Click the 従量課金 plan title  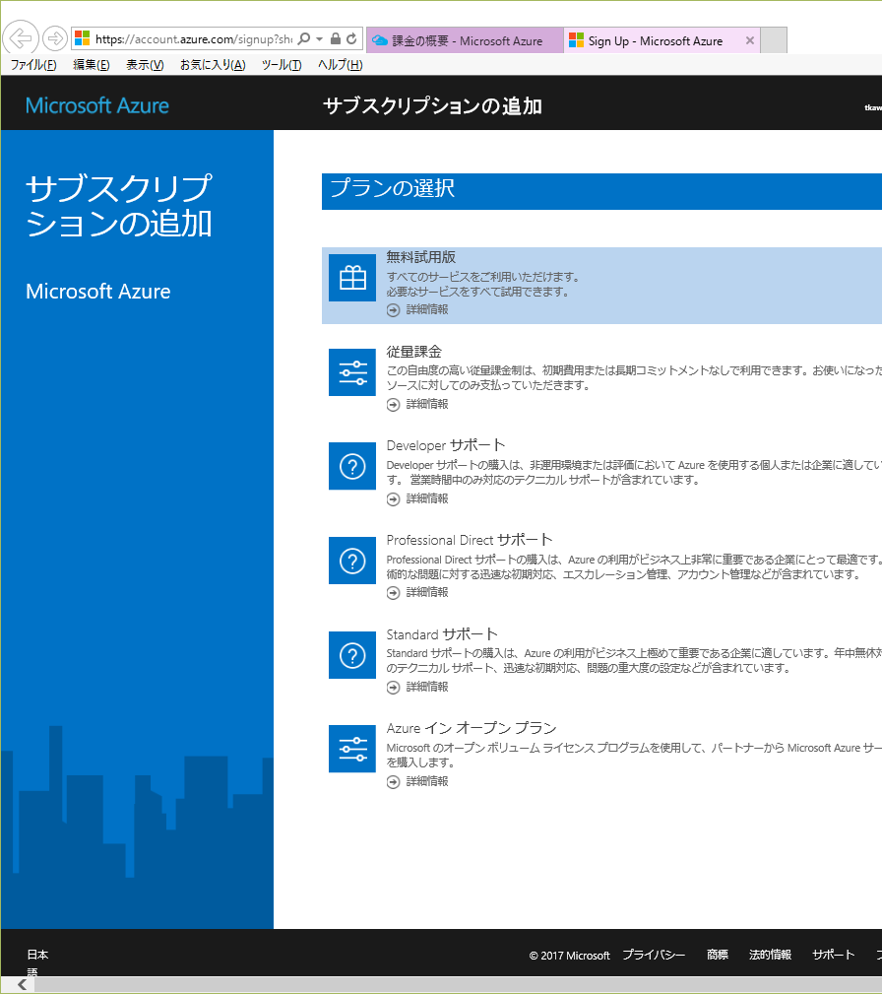pos(414,351)
